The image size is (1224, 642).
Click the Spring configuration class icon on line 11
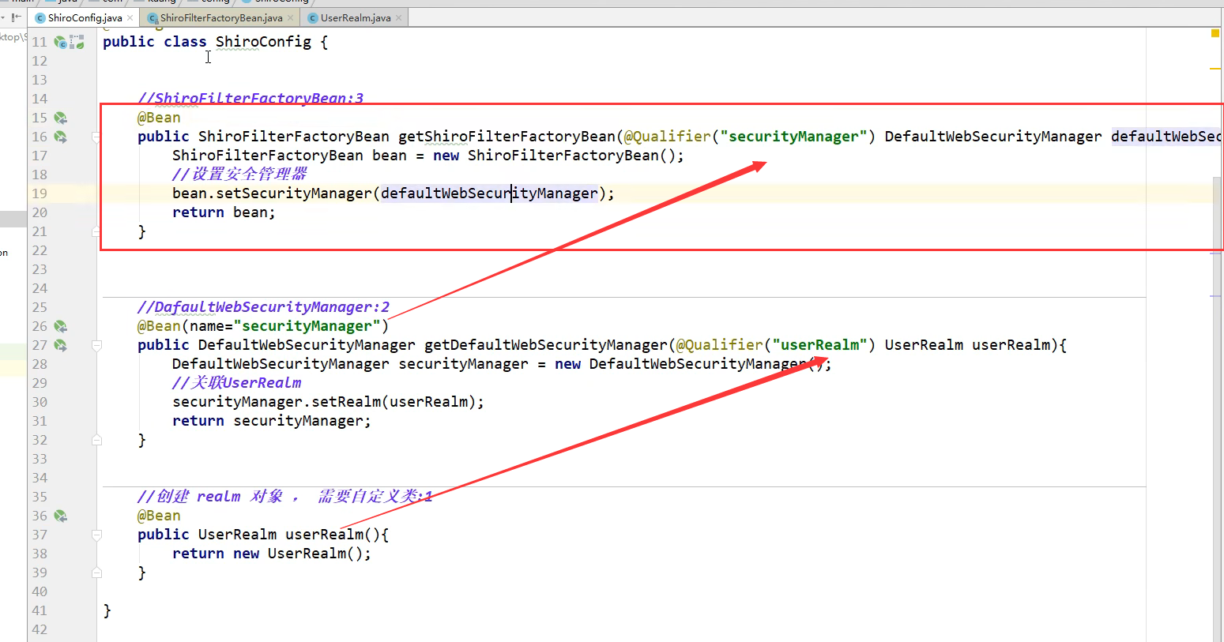(x=60, y=42)
